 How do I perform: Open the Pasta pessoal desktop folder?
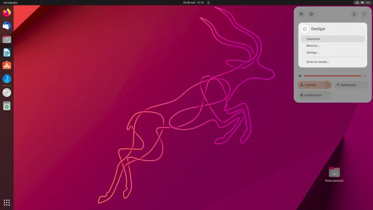(x=334, y=174)
